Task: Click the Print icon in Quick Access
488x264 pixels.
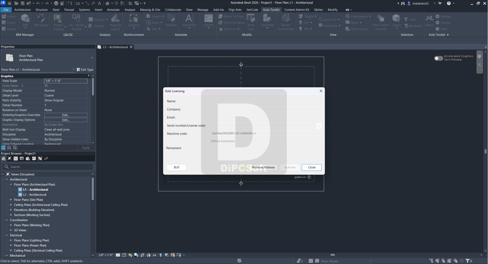Action: [56, 3]
